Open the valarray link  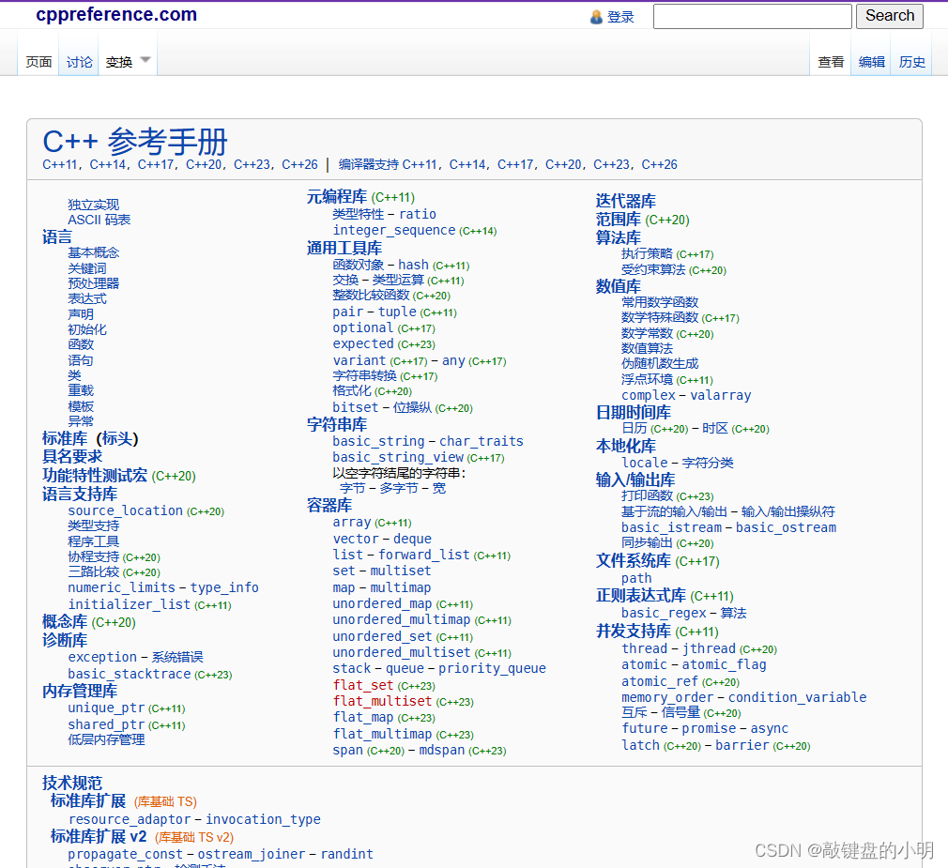(721, 395)
